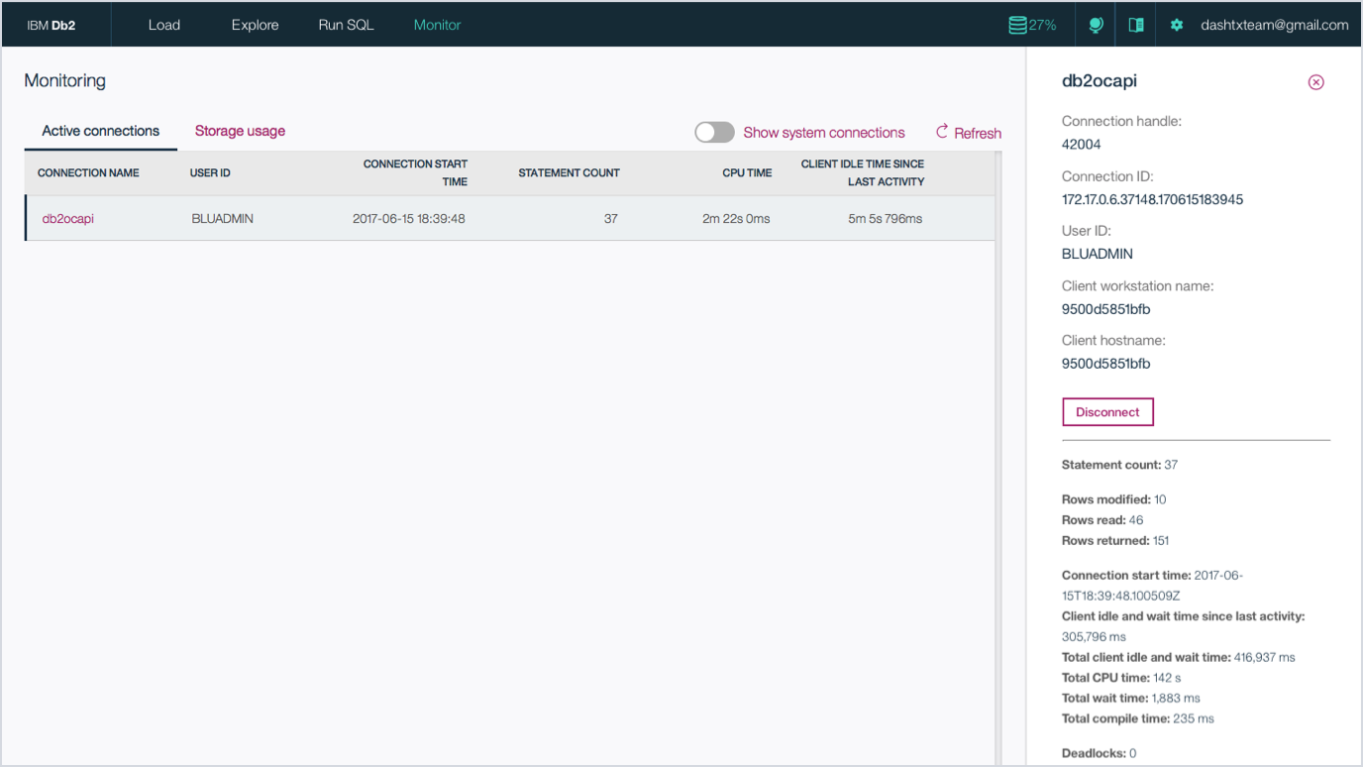
Task: Sort the table by CPU TIME column
Action: [x=747, y=171]
